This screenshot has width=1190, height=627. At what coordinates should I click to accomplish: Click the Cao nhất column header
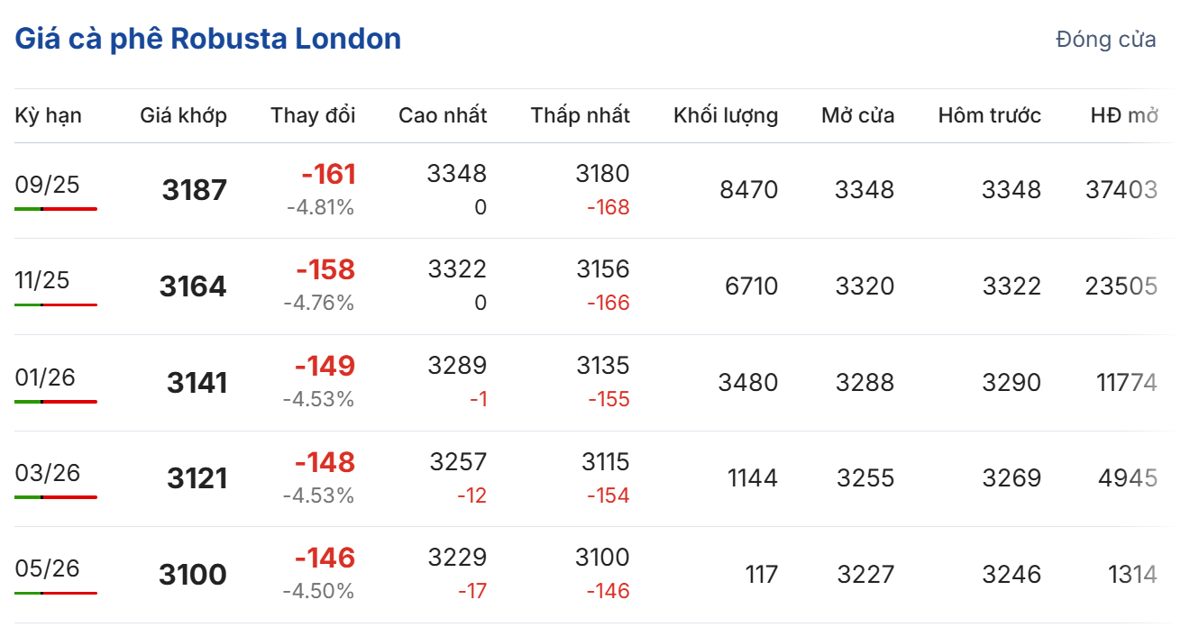443,115
